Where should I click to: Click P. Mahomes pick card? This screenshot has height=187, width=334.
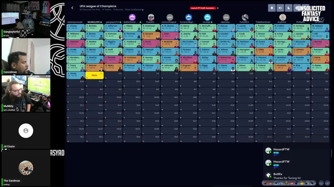(x=226, y=59)
